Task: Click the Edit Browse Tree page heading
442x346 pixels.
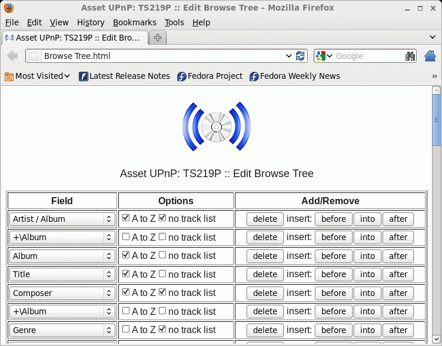Action: pyautogui.click(x=217, y=174)
